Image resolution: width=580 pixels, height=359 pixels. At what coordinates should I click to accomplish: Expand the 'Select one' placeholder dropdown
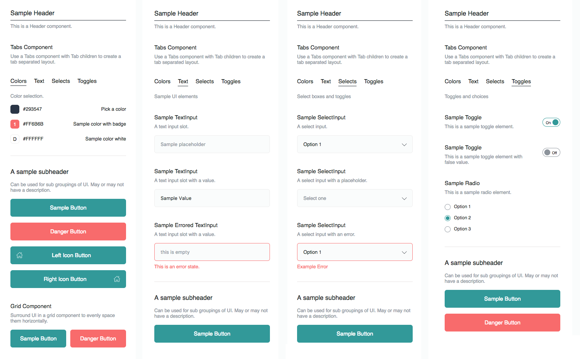(x=355, y=198)
